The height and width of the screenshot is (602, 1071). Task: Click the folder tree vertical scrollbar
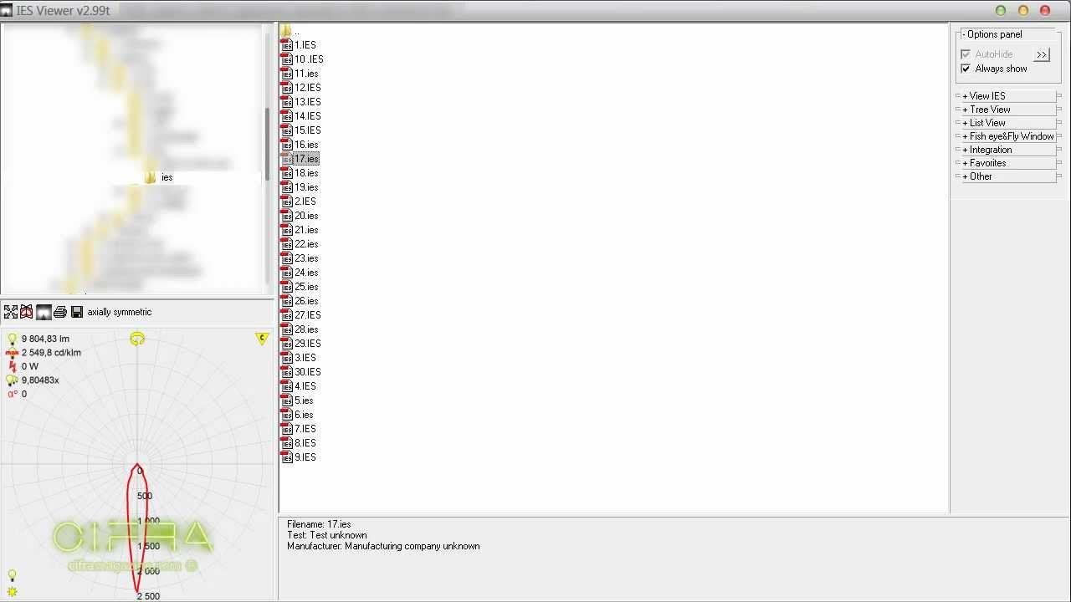coord(268,144)
